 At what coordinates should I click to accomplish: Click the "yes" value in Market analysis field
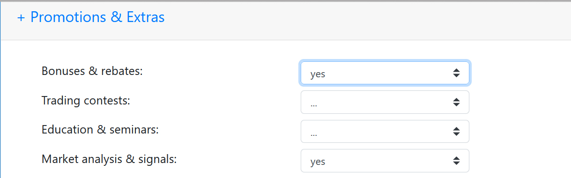click(x=318, y=162)
